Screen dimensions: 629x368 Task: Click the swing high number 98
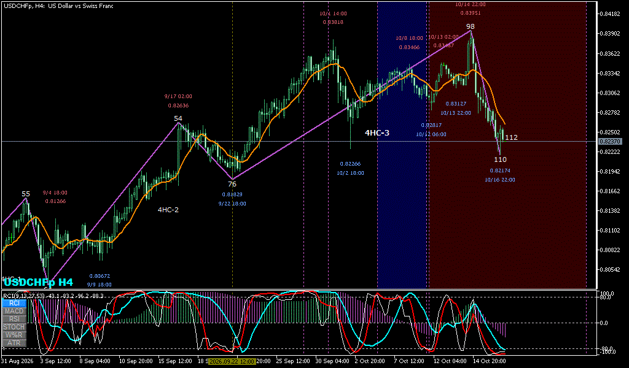pos(470,26)
